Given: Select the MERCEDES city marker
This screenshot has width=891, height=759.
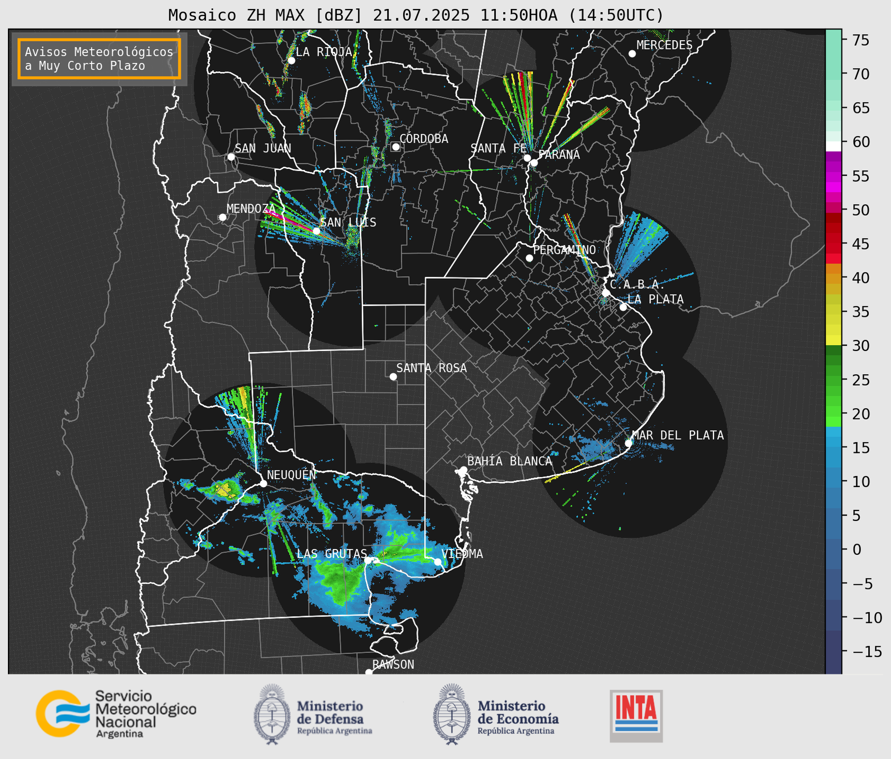Looking at the screenshot, I should point(632,54).
